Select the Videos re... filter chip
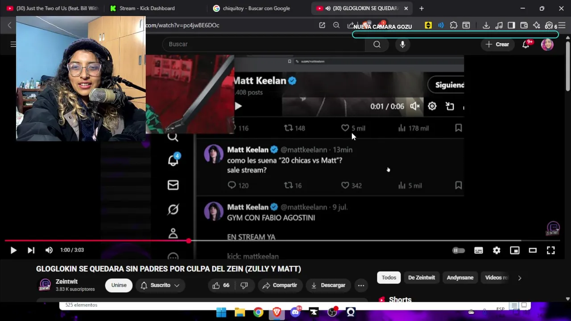The image size is (571, 321). [x=496, y=278]
